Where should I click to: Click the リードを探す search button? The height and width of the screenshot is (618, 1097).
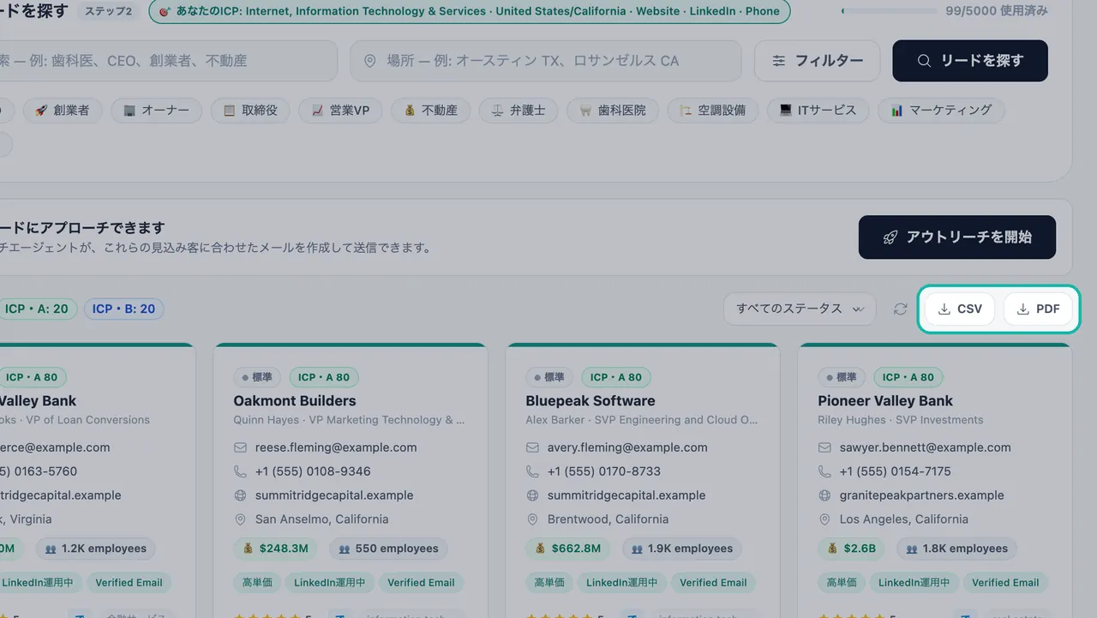pos(970,61)
